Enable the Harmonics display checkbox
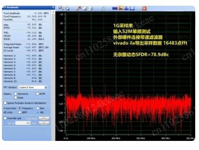 click(x=16, y=94)
